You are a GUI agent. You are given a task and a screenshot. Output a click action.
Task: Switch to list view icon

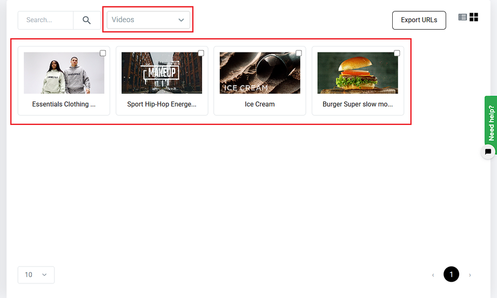(462, 17)
